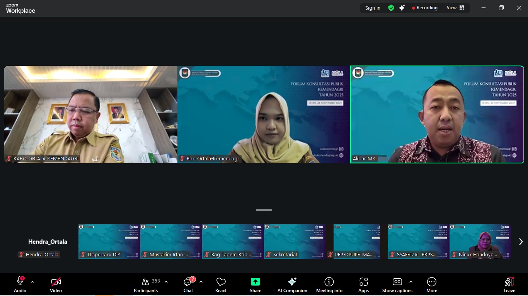Start sharing with green Share button
The width and height of the screenshot is (528, 296).
(x=255, y=285)
